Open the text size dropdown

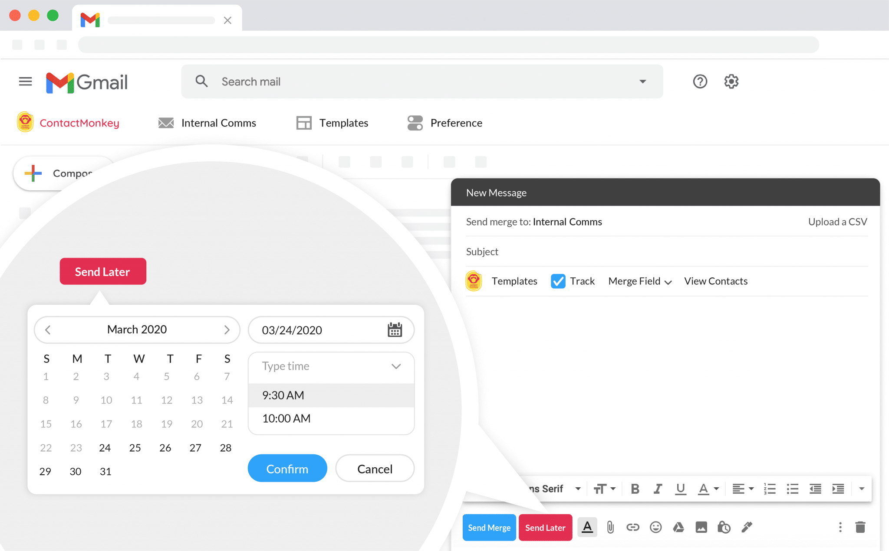point(605,489)
